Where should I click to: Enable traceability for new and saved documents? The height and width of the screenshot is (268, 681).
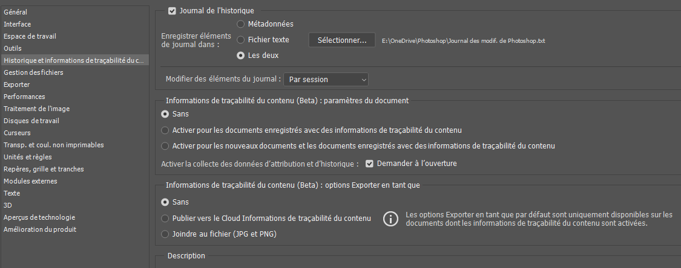click(165, 146)
